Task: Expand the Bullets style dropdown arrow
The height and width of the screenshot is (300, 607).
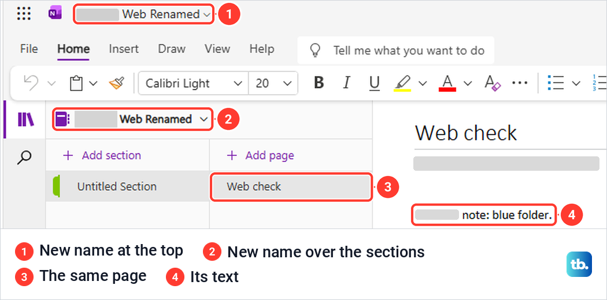Action: pyautogui.click(x=576, y=83)
